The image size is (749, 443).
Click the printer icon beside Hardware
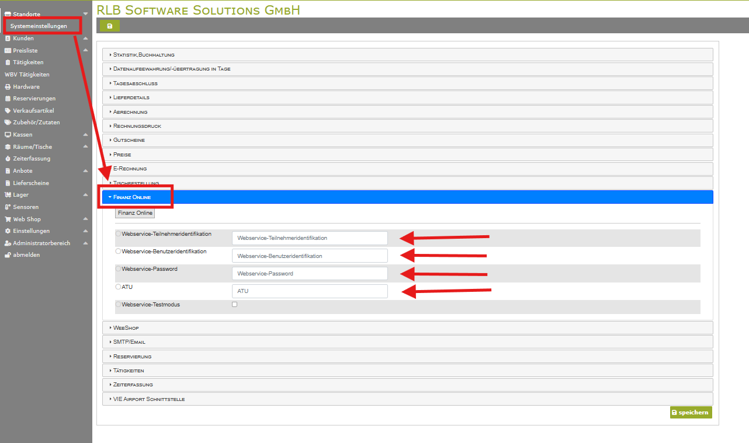(x=8, y=87)
